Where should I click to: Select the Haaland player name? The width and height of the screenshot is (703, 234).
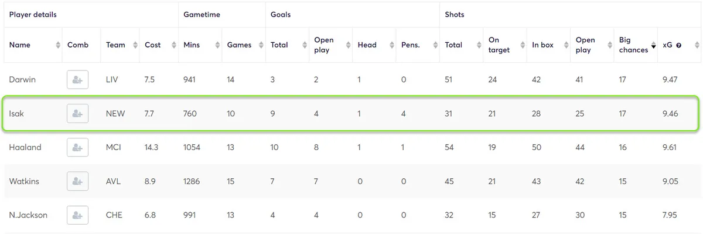click(x=25, y=148)
